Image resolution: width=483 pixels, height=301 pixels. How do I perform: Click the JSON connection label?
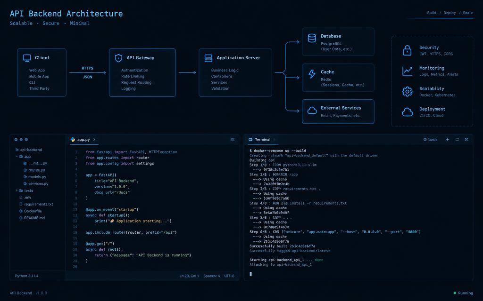pos(87,77)
